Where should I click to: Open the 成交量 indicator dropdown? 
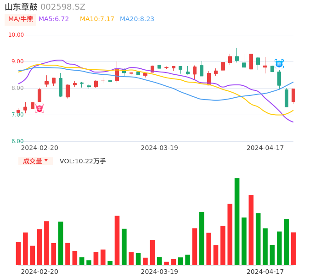click(x=35, y=161)
